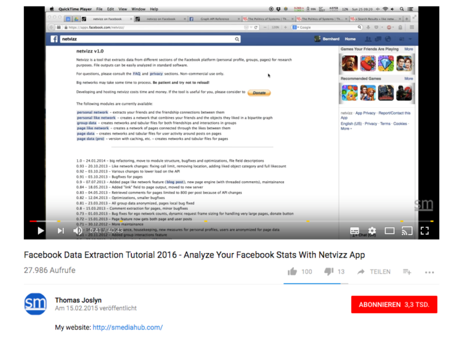Reload the page with browser refresh icon

256,28
